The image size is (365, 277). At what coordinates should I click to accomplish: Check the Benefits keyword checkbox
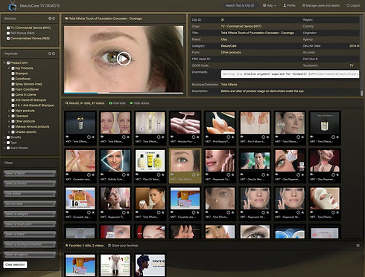coord(8,137)
